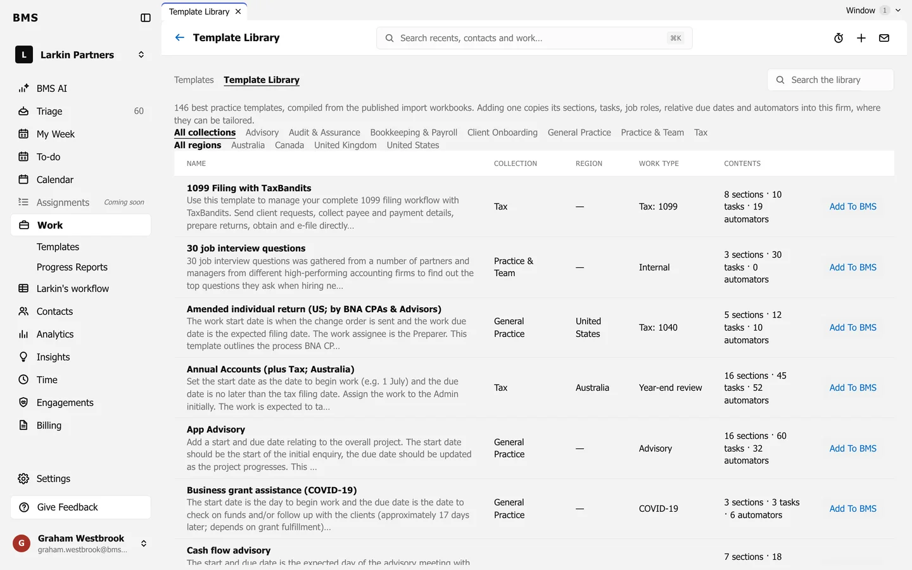
Task: Open Progress Reports in sidebar
Action: (72, 267)
